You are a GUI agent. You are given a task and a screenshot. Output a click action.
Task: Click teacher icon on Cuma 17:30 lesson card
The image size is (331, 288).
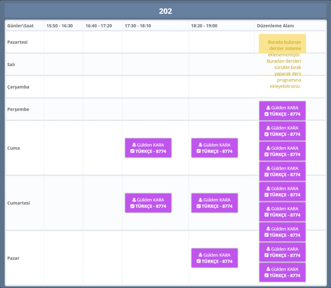tap(134, 145)
